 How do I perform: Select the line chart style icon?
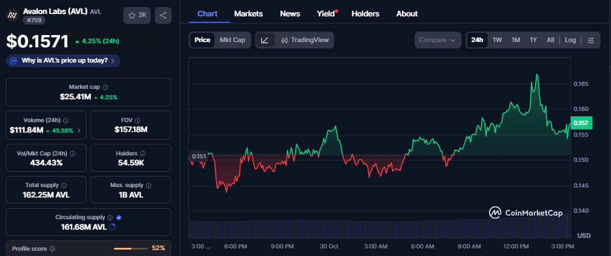click(265, 40)
